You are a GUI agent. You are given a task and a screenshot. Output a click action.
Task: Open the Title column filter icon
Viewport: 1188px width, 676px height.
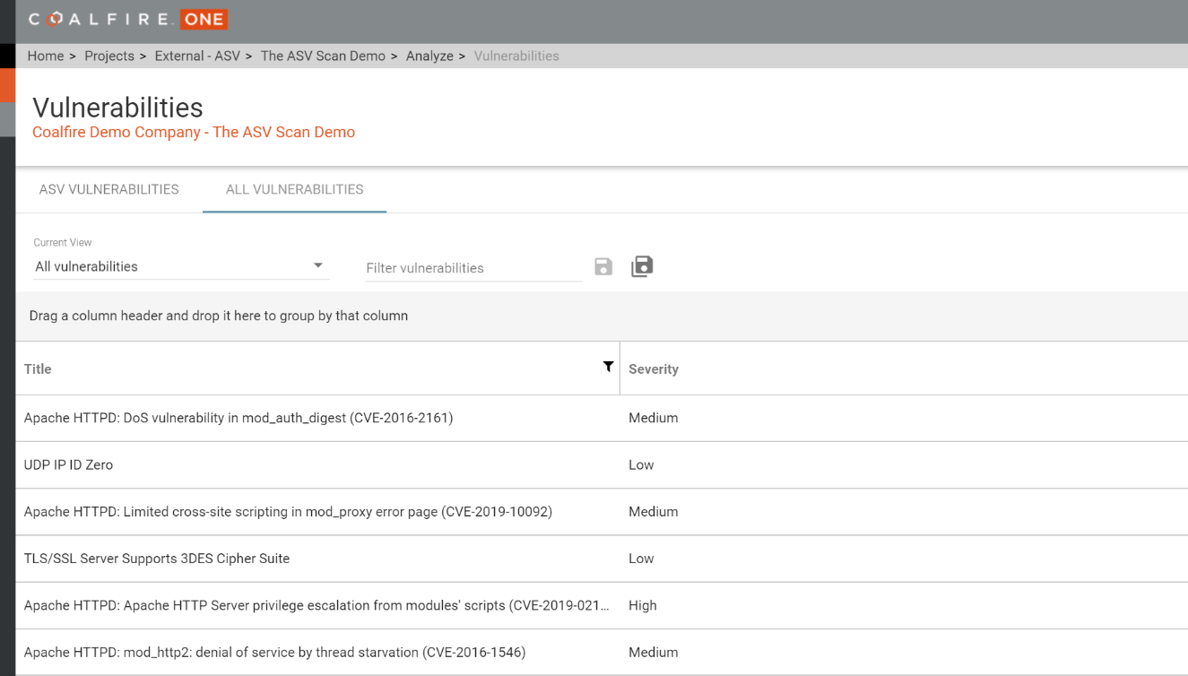608,367
